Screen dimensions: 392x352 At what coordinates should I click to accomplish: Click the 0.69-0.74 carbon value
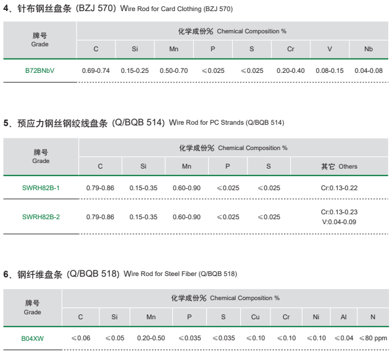point(96,70)
